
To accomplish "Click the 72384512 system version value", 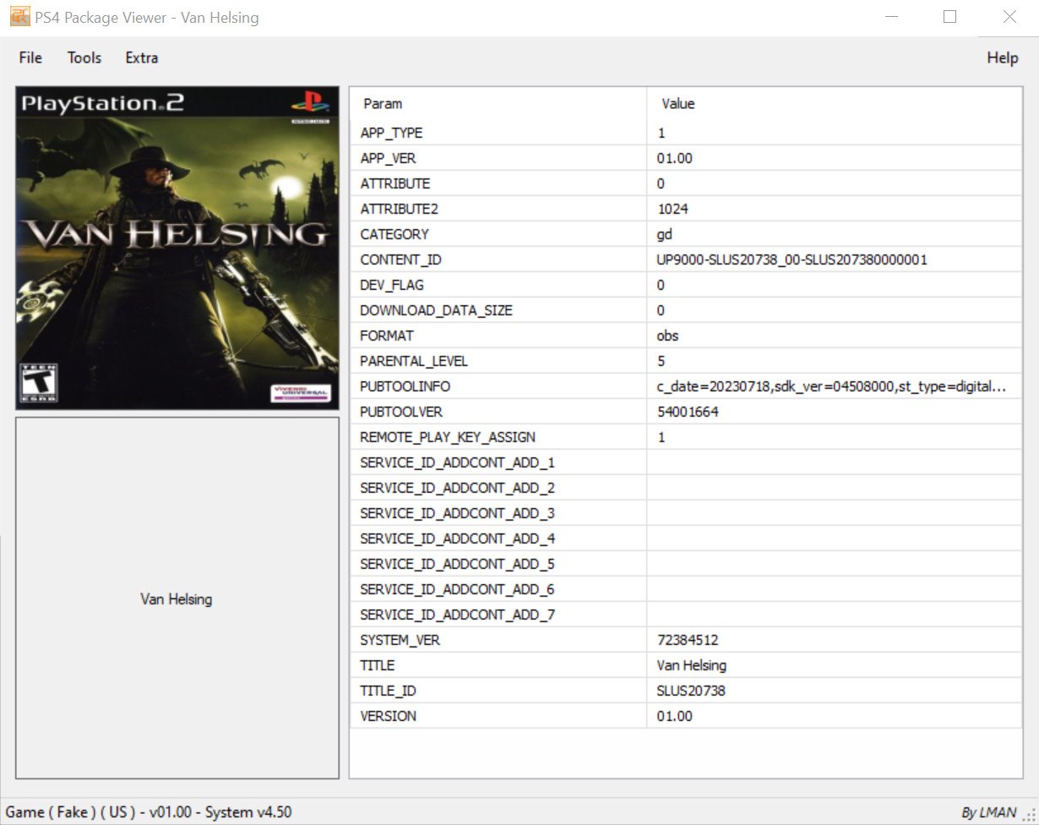I will 835,640.
